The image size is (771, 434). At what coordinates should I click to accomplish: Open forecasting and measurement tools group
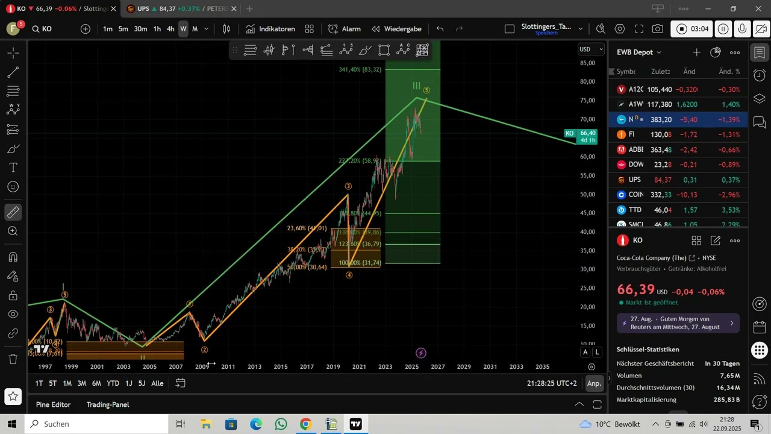(13, 129)
